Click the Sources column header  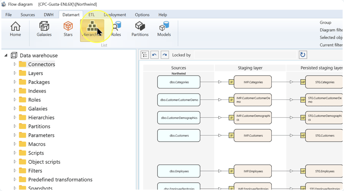[178, 68]
